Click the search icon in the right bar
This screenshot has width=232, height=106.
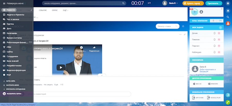point(228,17)
